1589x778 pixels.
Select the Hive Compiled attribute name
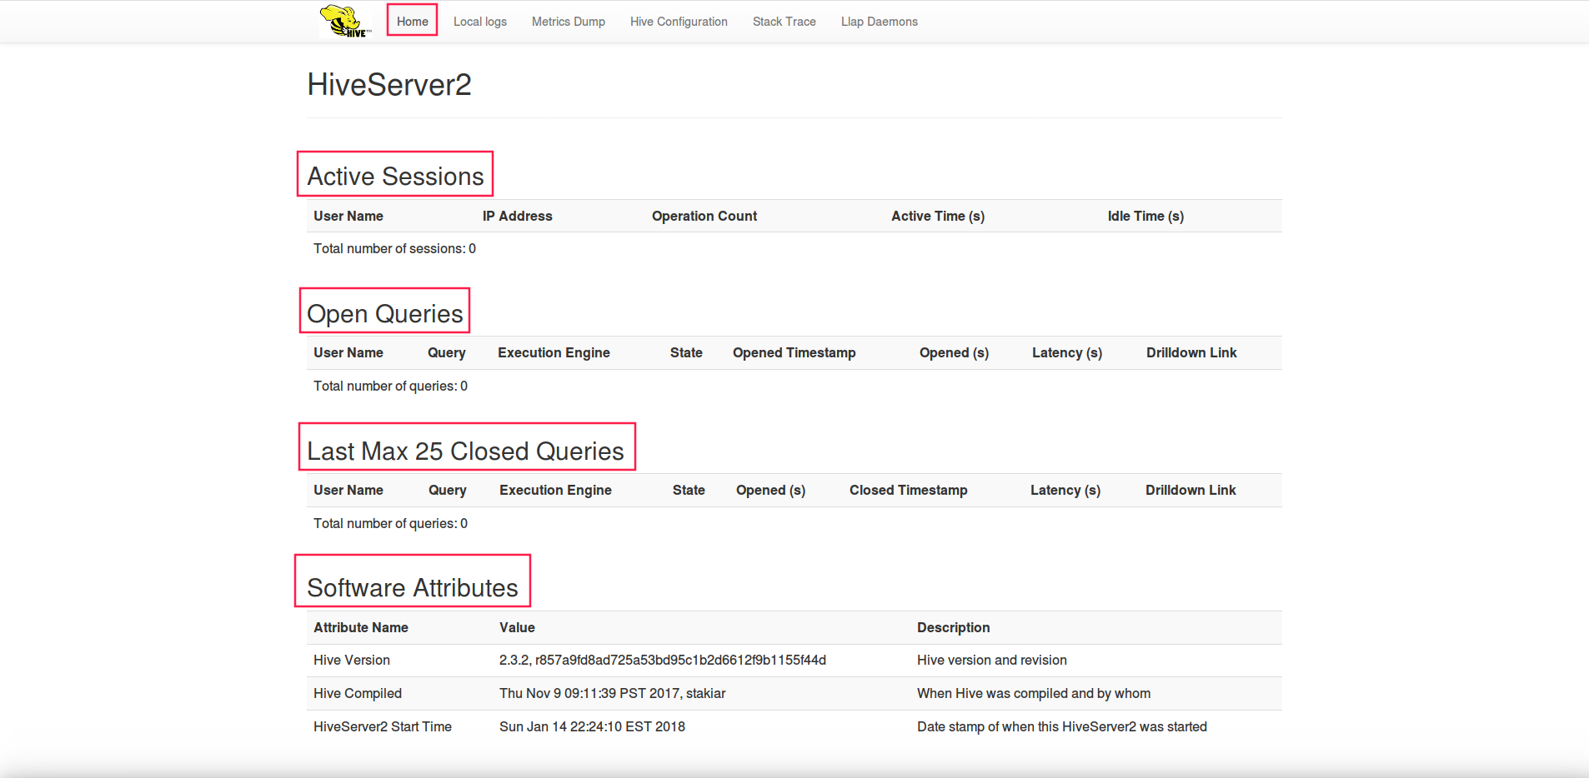tap(358, 693)
